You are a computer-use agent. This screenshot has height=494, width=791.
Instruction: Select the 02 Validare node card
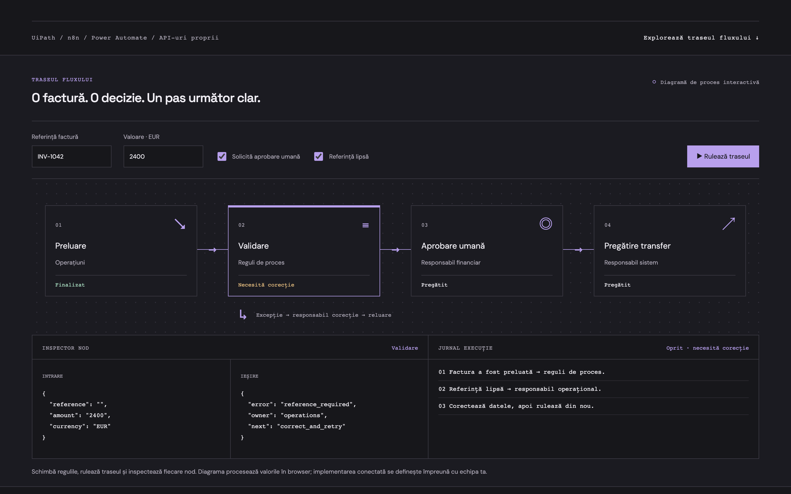[304, 251]
